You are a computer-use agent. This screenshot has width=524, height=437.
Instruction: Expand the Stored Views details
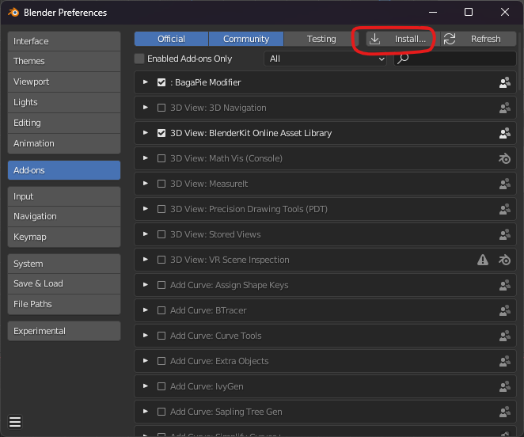(146, 234)
